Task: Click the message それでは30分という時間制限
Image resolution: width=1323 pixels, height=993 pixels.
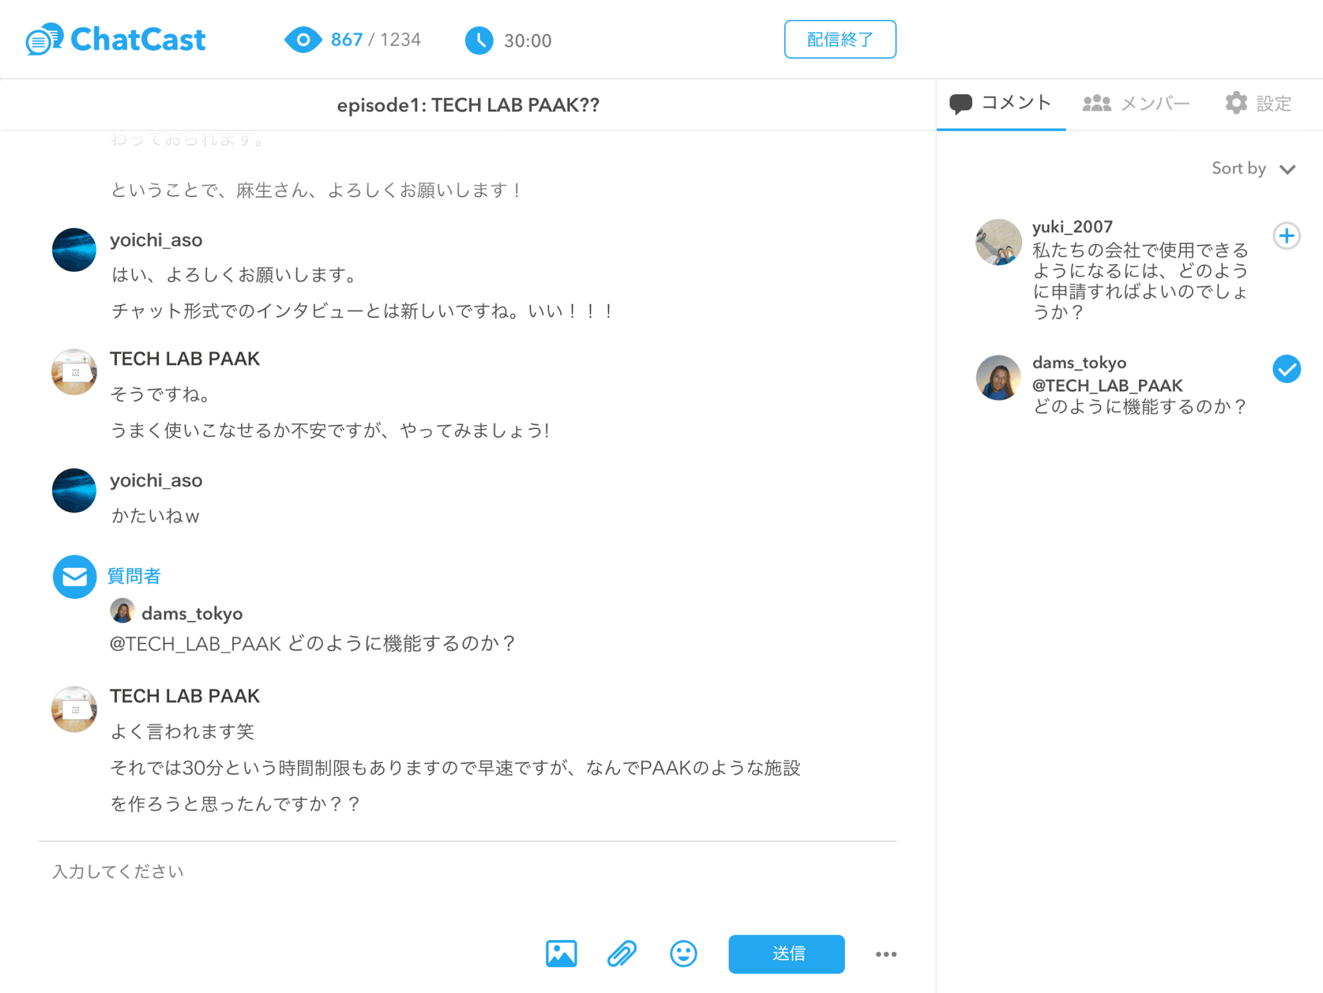Action: click(x=456, y=786)
